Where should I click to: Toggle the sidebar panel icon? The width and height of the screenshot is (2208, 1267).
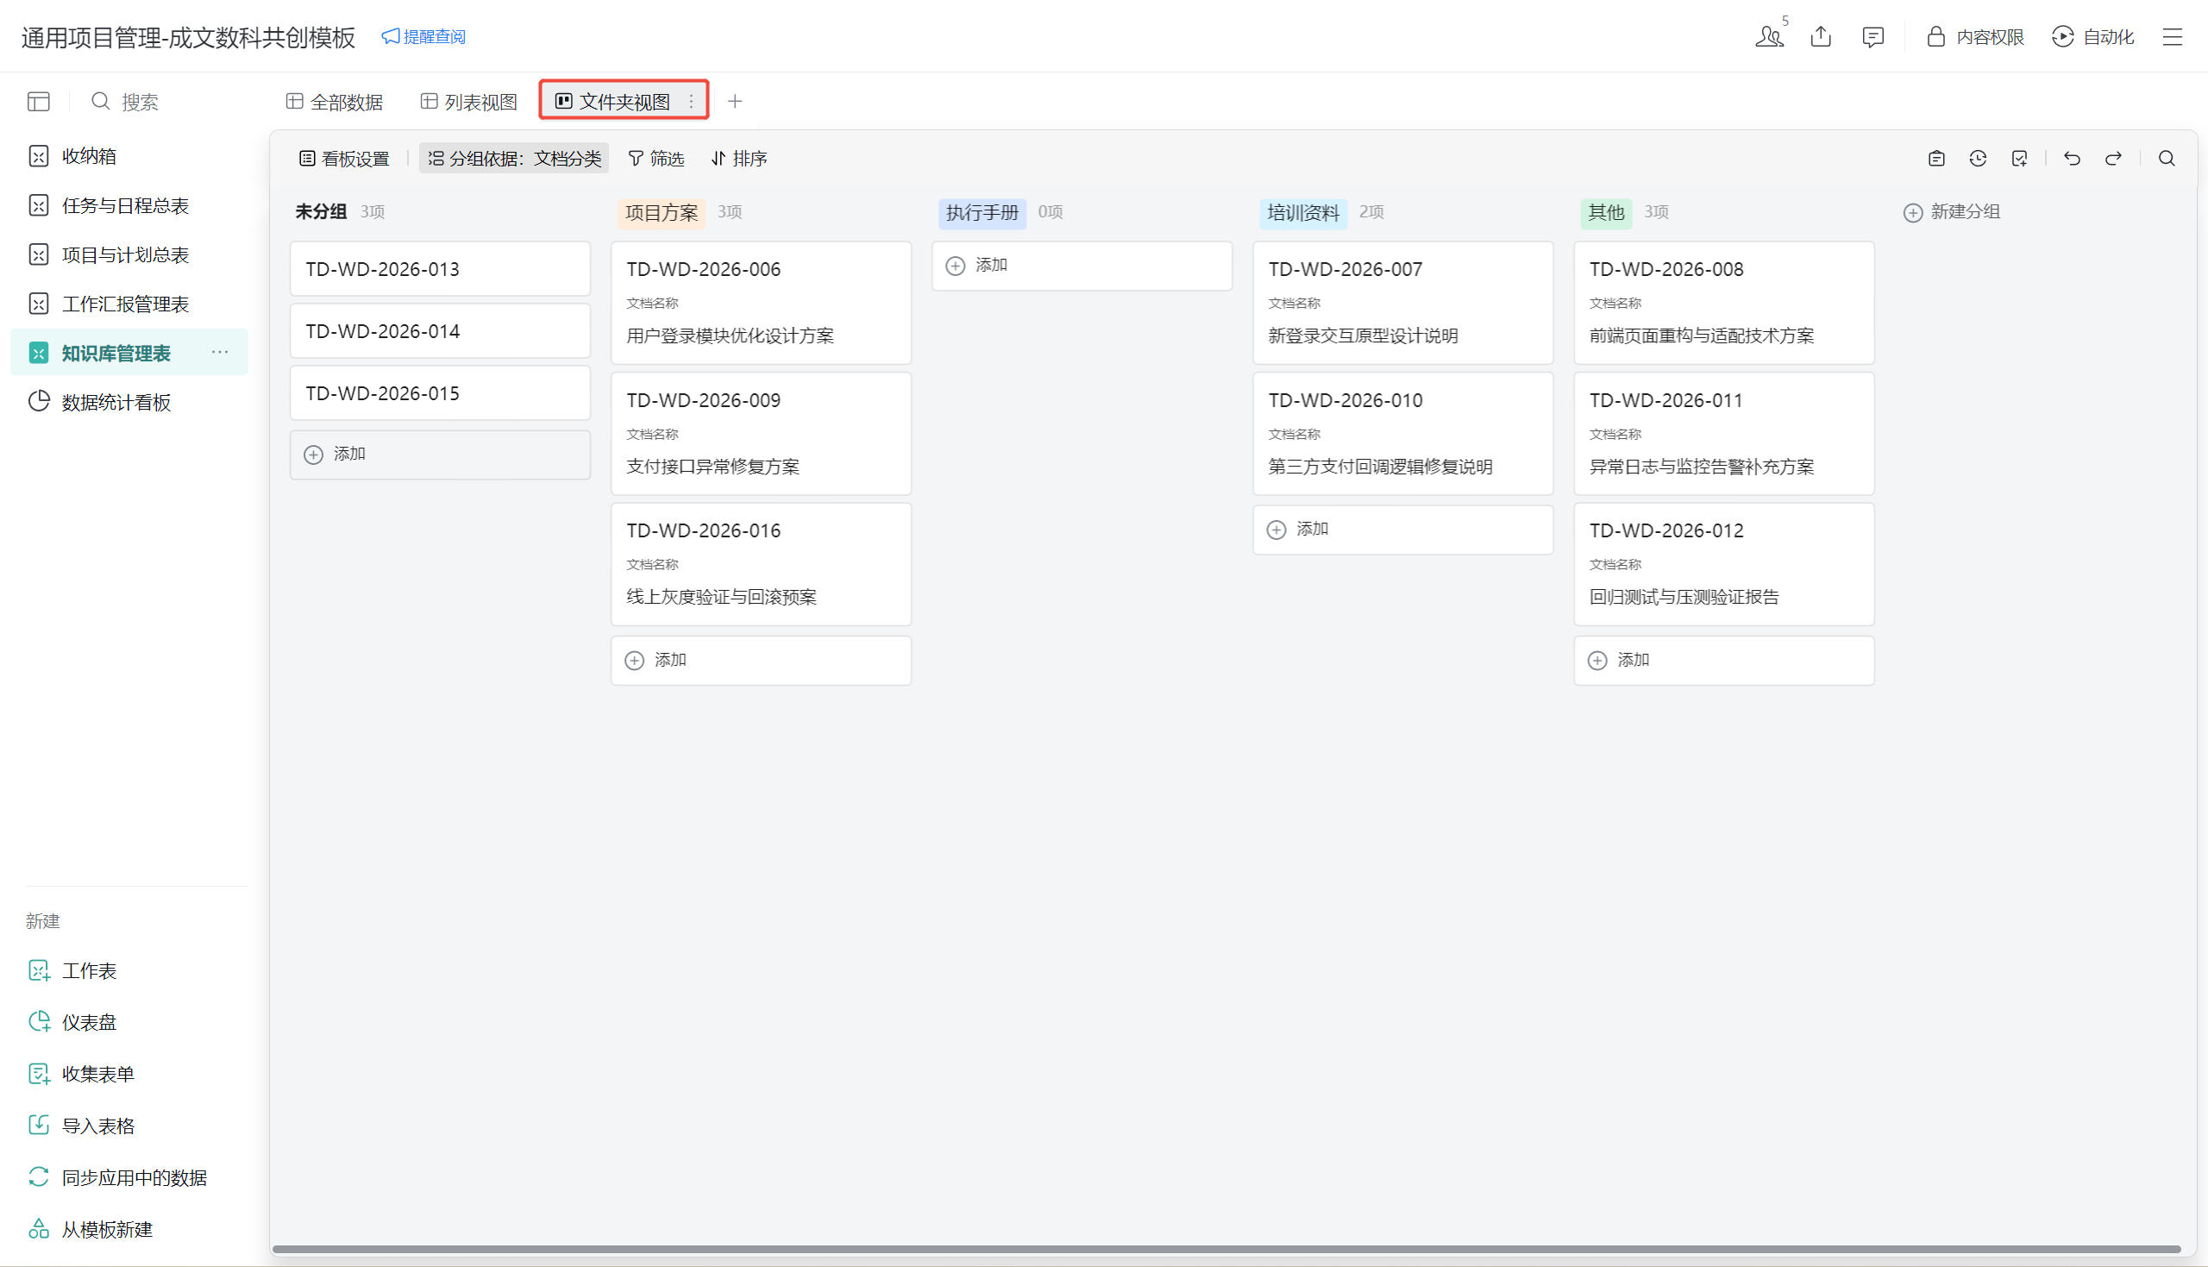(x=38, y=102)
